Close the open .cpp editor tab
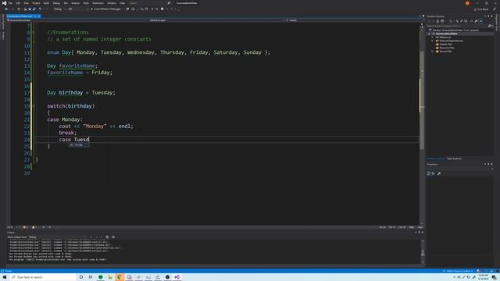The width and height of the screenshot is (500, 281). tap(39, 16)
